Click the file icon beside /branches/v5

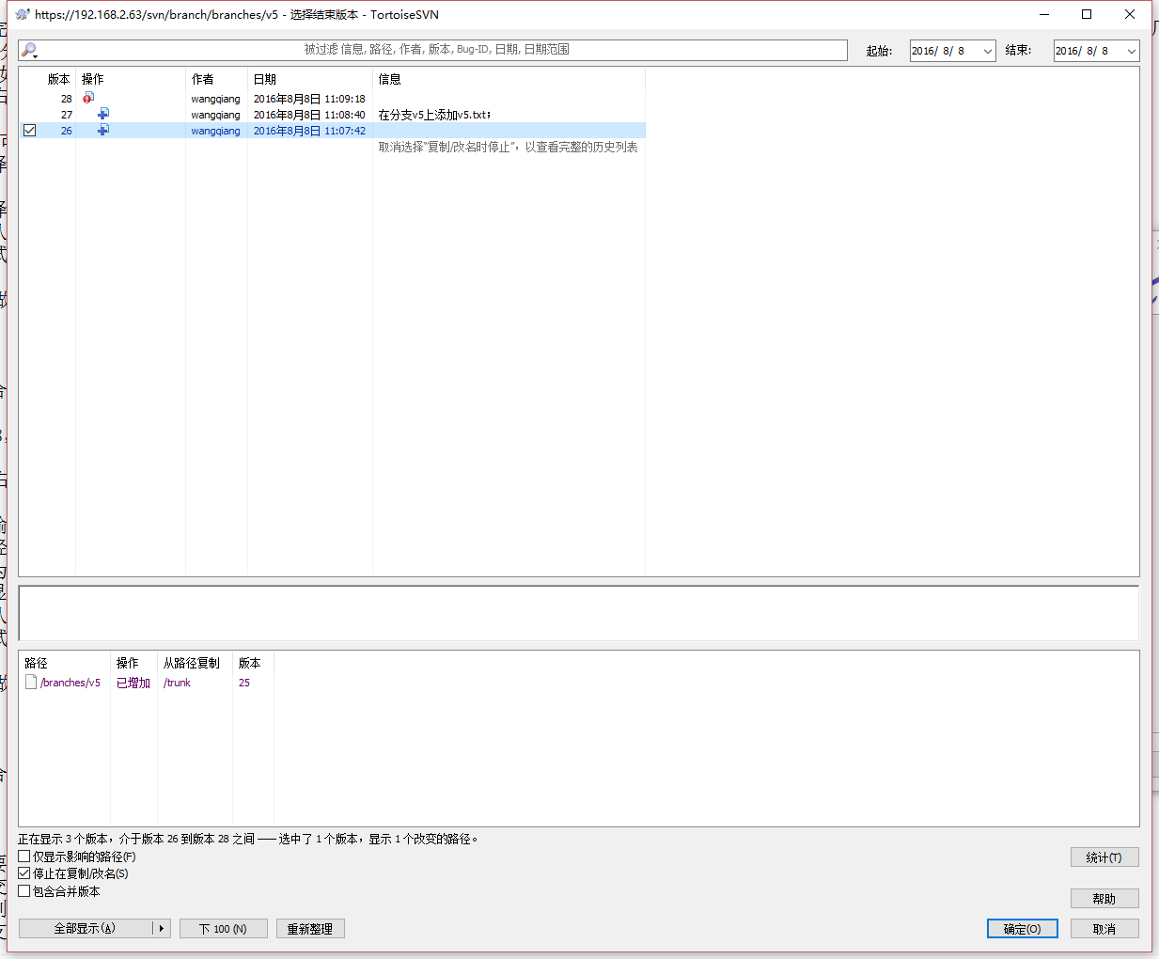pyautogui.click(x=31, y=683)
